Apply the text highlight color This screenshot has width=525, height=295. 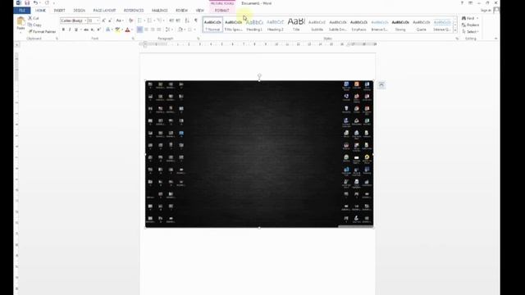click(117, 29)
